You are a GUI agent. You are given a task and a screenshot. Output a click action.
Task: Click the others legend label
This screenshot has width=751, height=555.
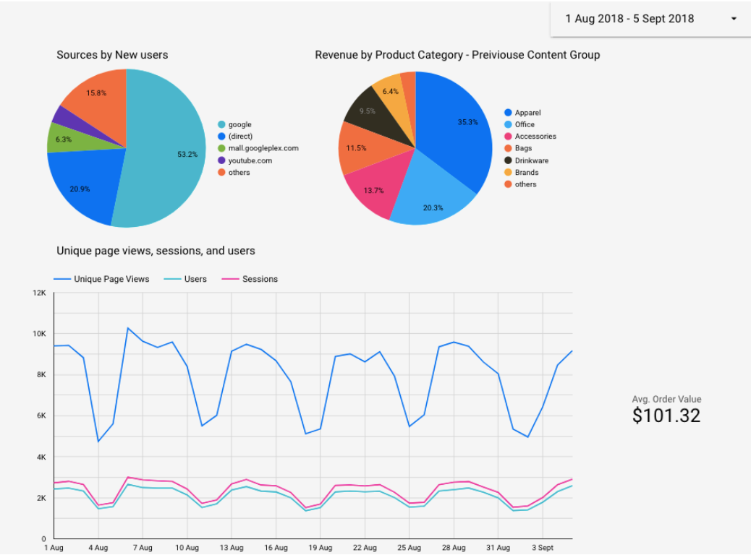coord(239,172)
